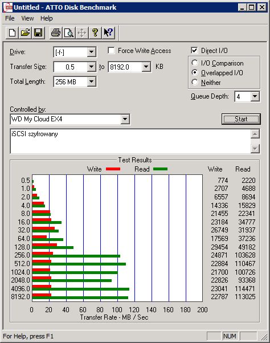Click the ATTO application icon in title bar
270x343 pixels.
[9, 7]
